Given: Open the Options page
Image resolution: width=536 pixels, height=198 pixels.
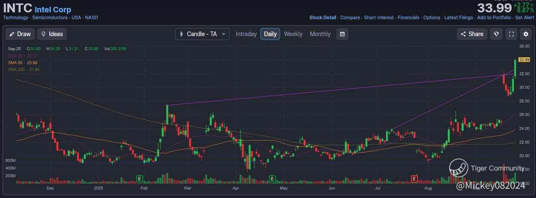Looking at the screenshot, I should pyautogui.click(x=432, y=17).
